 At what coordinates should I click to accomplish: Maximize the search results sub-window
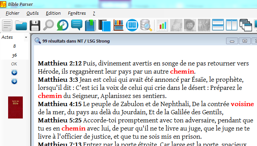(245, 41)
